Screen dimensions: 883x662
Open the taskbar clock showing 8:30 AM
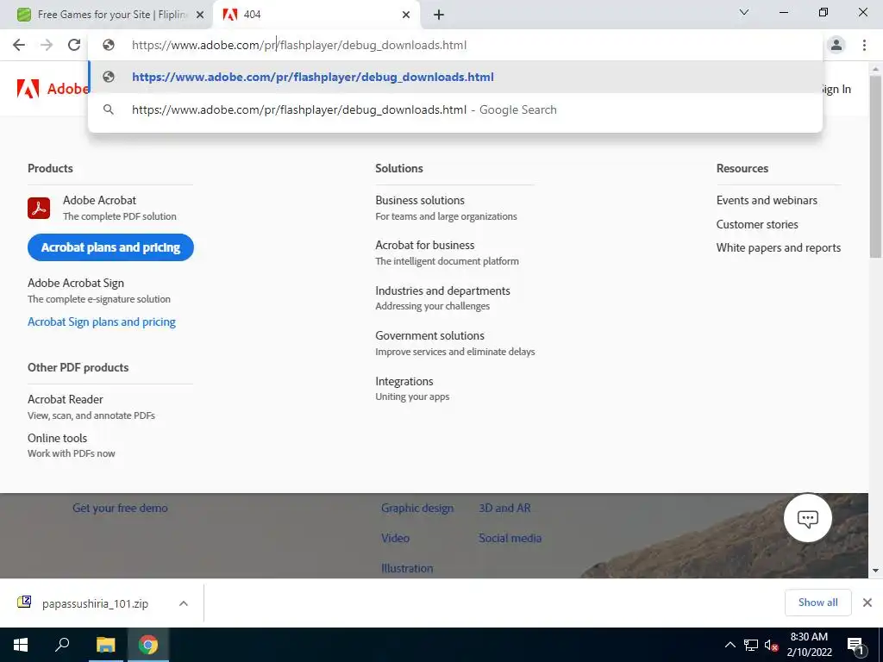click(809, 645)
